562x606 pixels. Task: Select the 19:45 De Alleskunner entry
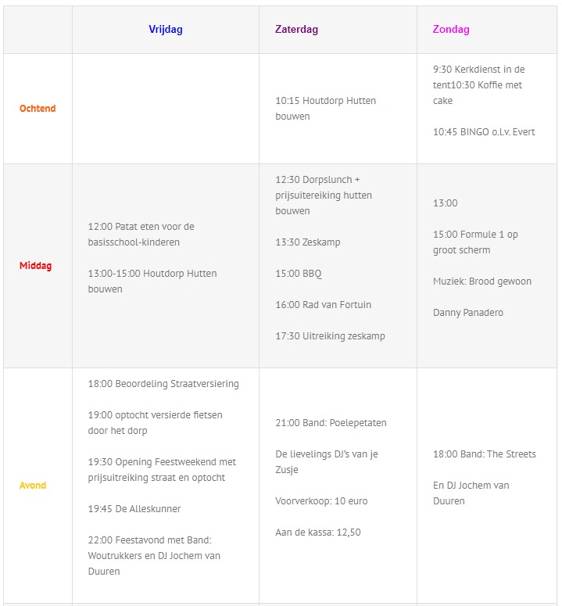[134, 508]
